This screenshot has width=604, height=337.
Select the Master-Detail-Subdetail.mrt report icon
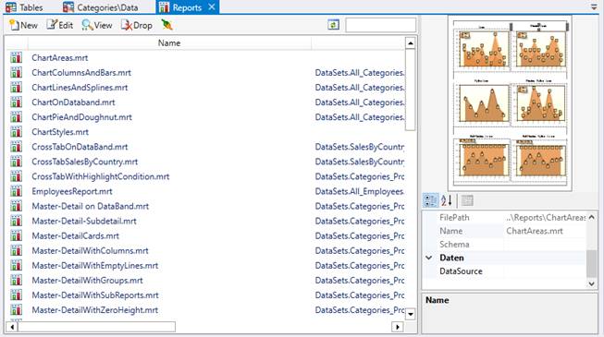[16, 221]
